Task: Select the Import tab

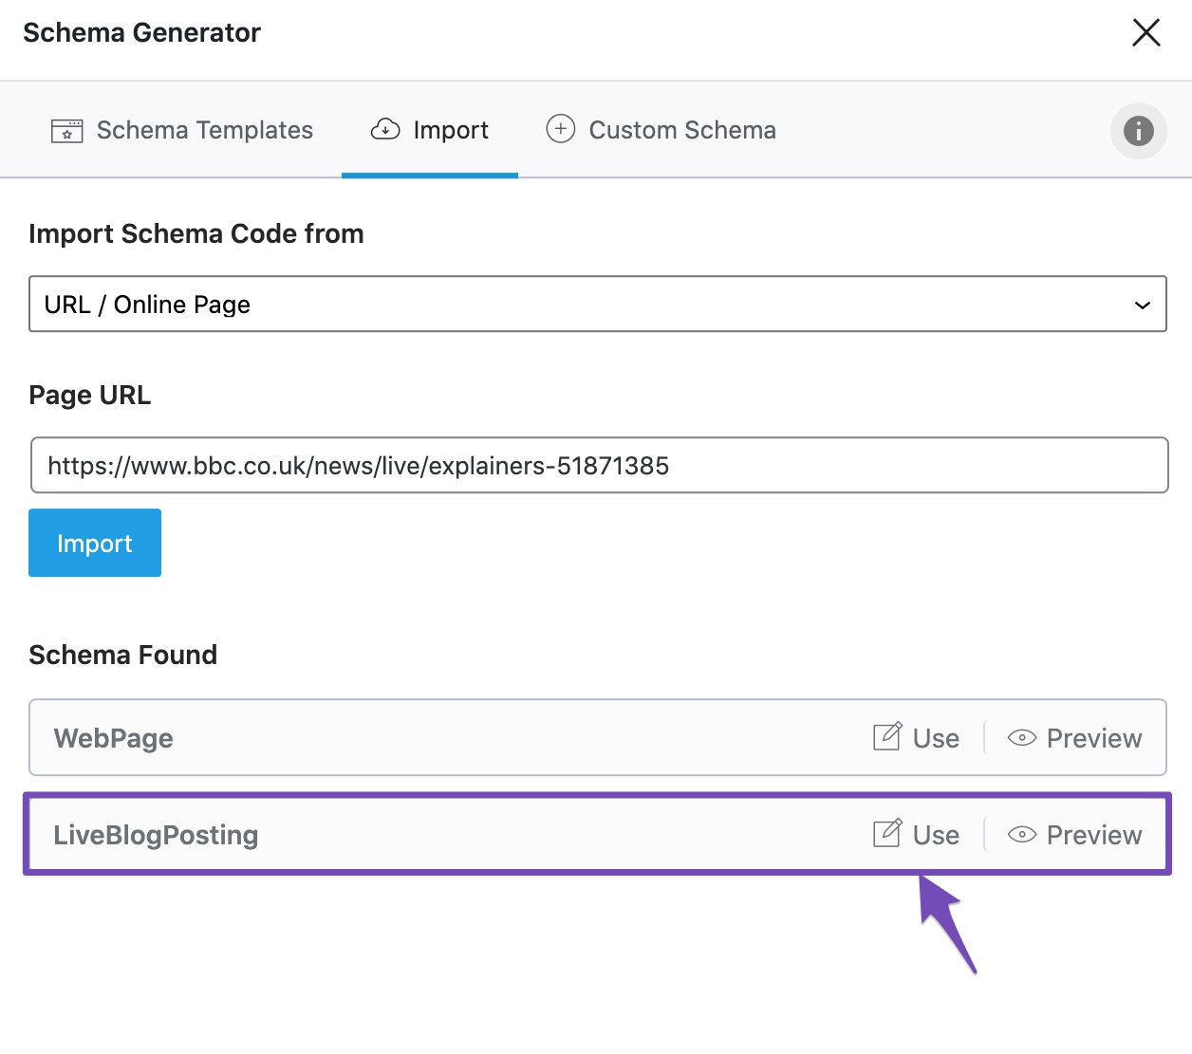Action: [430, 130]
